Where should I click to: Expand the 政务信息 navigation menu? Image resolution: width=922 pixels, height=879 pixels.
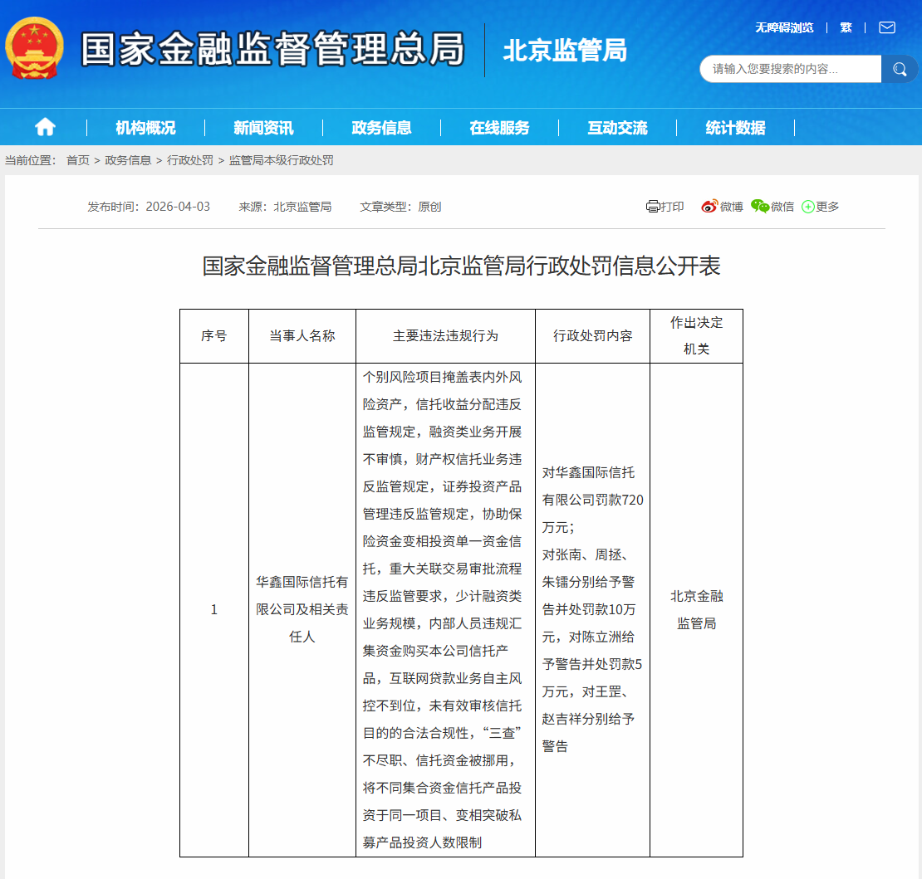tap(381, 128)
